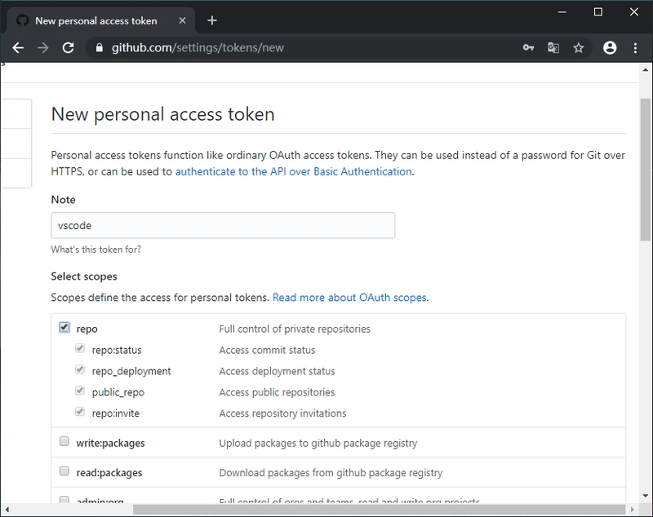This screenshot has height=517, width=653.
Task: Click the scroll up arrow
Action: click(x=646, y=70)
